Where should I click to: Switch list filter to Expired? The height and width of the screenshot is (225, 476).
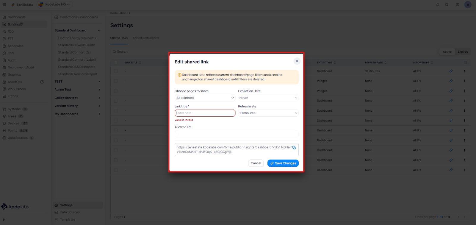(x=463, y=52)
